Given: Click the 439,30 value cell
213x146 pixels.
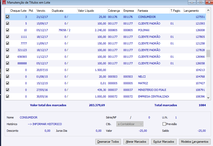Looking at the screenshot, I should 102,90.
